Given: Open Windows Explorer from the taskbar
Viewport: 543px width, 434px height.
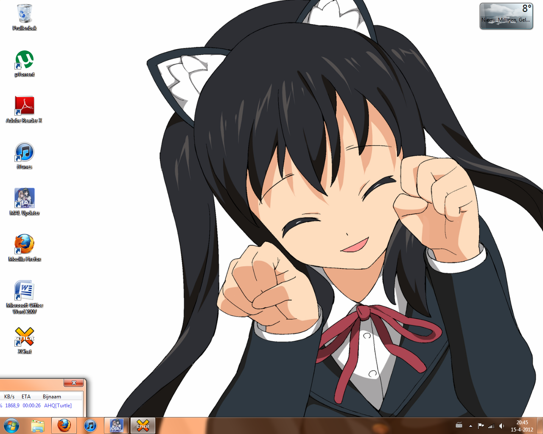Looking at the screenshot, I should (x=38, y=426).
